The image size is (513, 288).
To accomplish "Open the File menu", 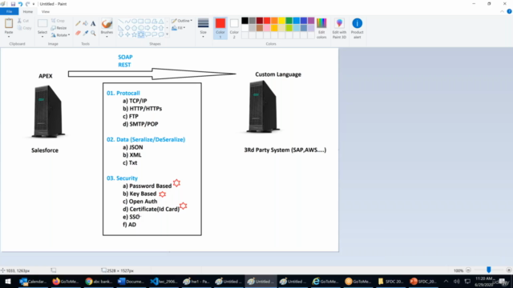I will coord(9,11).
